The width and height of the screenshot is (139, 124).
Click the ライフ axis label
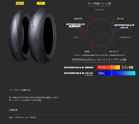point(76,37)
